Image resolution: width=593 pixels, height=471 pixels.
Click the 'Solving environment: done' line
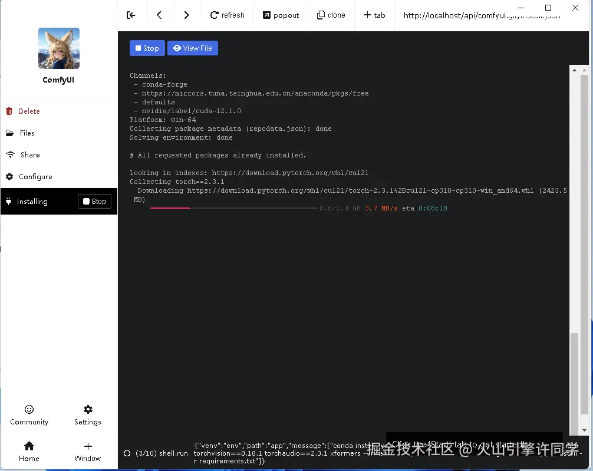pyautogui.click(x=181, y=138)
